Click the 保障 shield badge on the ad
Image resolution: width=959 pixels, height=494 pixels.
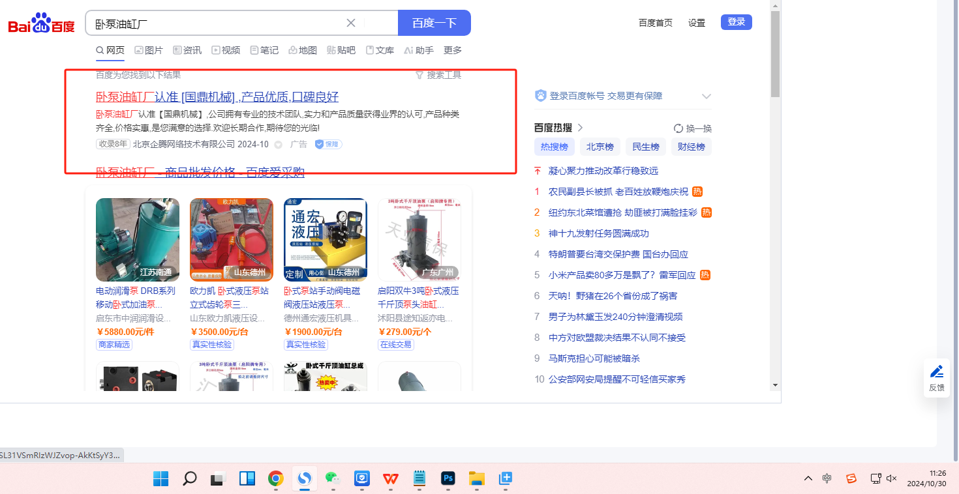point(328,144)
